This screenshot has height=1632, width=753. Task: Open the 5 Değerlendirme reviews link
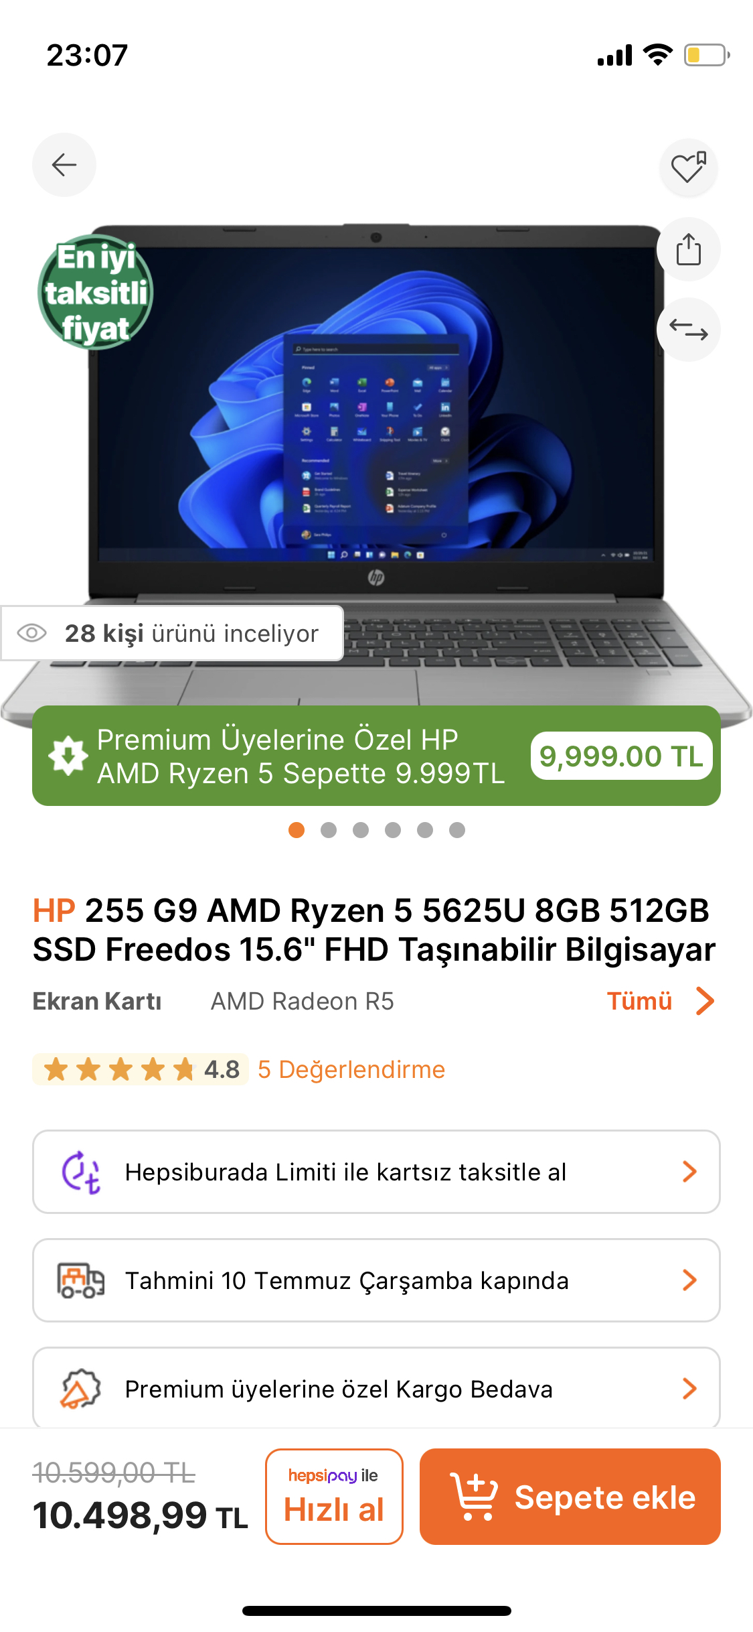point(351,1069)
